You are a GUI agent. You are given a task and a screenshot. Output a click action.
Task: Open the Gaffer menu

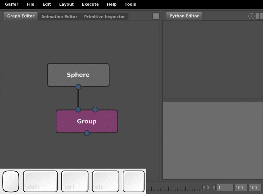point(12,4)
